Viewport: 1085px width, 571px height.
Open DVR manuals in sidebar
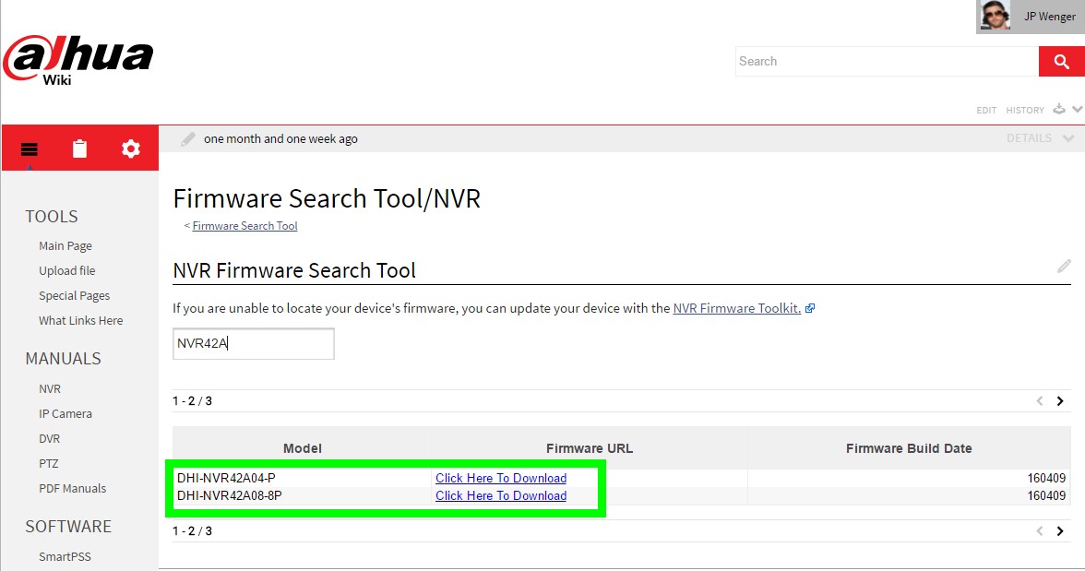point(49,439)
